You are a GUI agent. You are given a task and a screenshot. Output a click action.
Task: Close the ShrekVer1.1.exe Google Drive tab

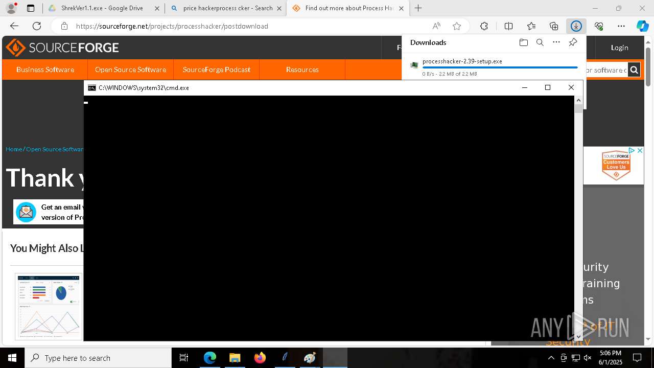[157, 8]
